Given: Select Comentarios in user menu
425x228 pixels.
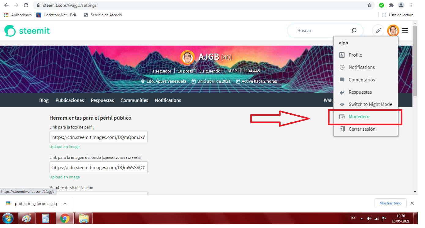Looking at the screenshot, I should 366,80.
